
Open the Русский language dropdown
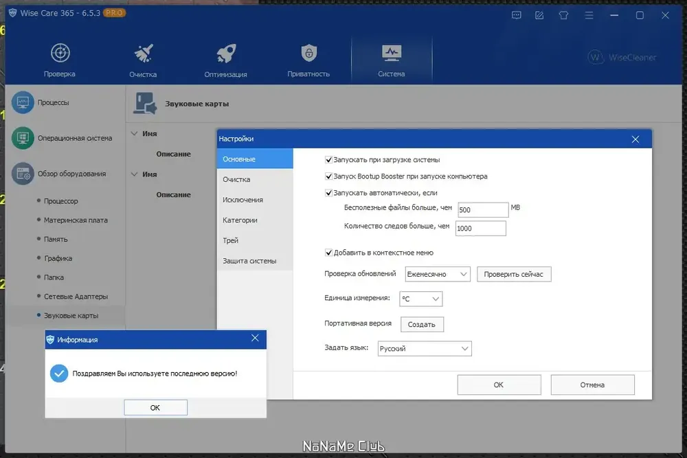(425, 349)
